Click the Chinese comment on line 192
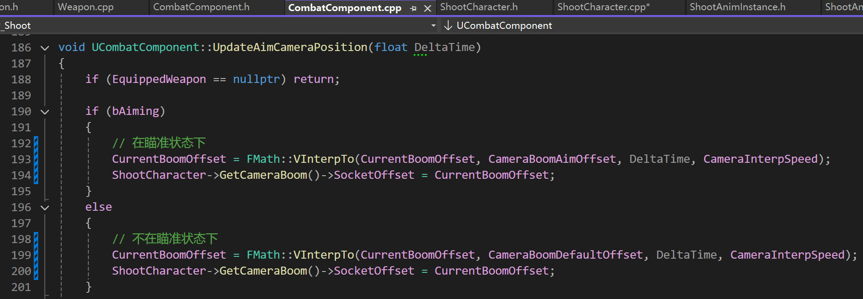Image resolution: width=863 pixels, height=299 pixels. (168, 143)
